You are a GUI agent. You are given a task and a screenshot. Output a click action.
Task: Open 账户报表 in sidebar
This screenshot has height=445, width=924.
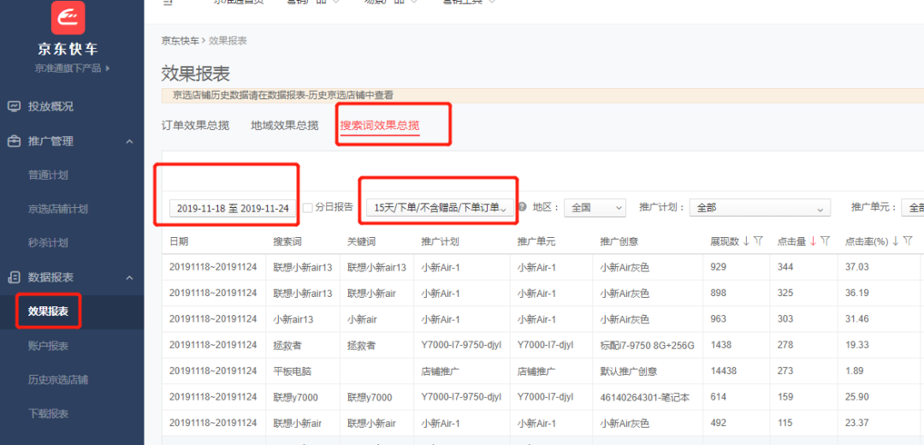48,346
